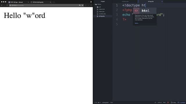Change the UTF-8 encoding in status bar
The height and width of the screenshot is (104, 186).
160,103
